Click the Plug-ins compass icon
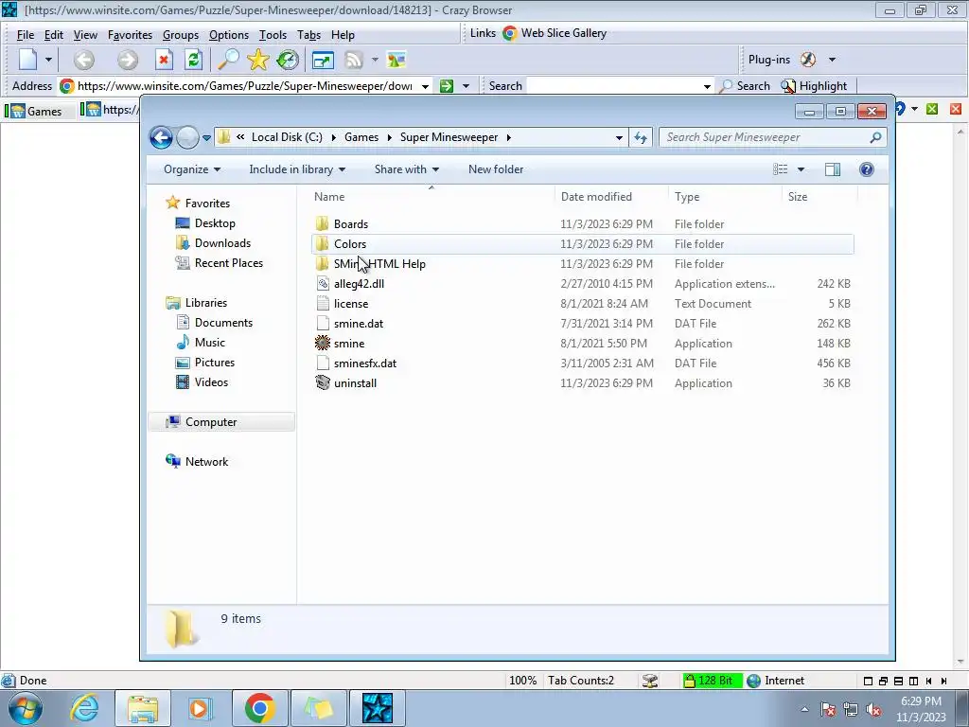This screenshot has width=969, height=727. (808, 60)
